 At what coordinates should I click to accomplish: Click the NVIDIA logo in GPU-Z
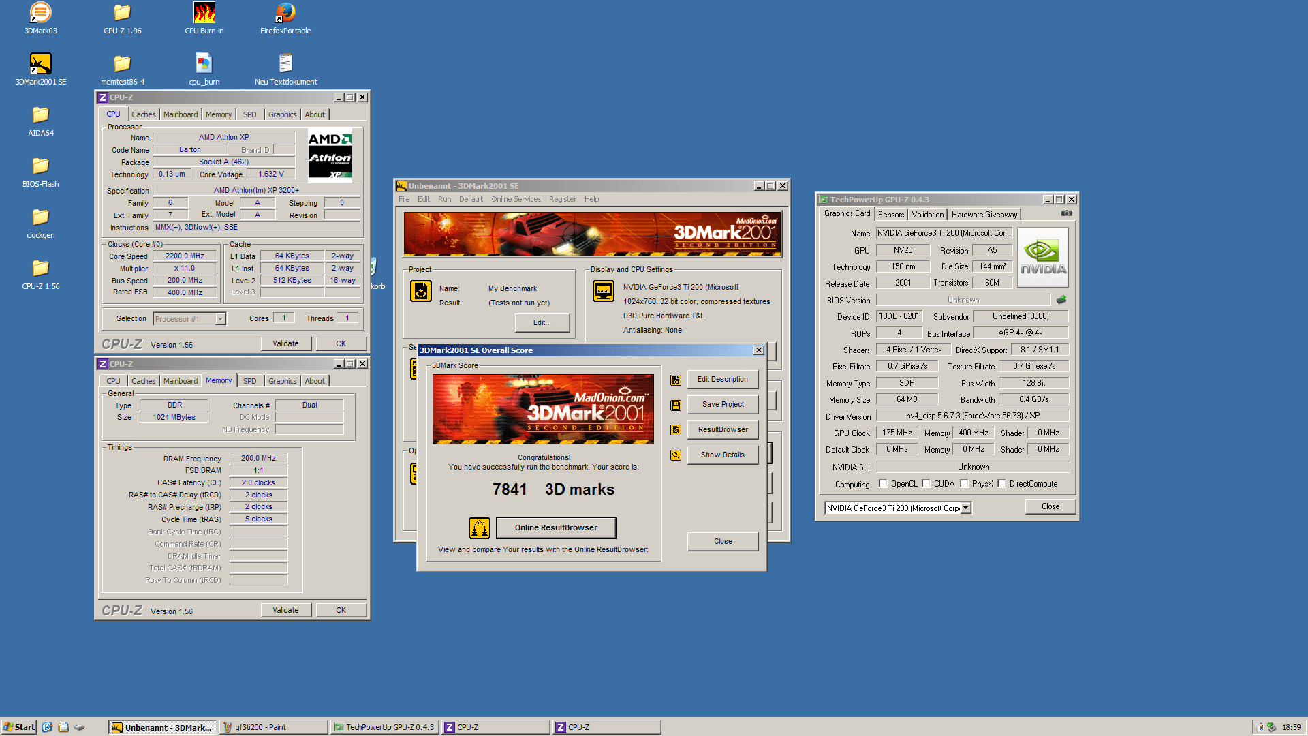pyautogui.click(x=1043, y=257)
